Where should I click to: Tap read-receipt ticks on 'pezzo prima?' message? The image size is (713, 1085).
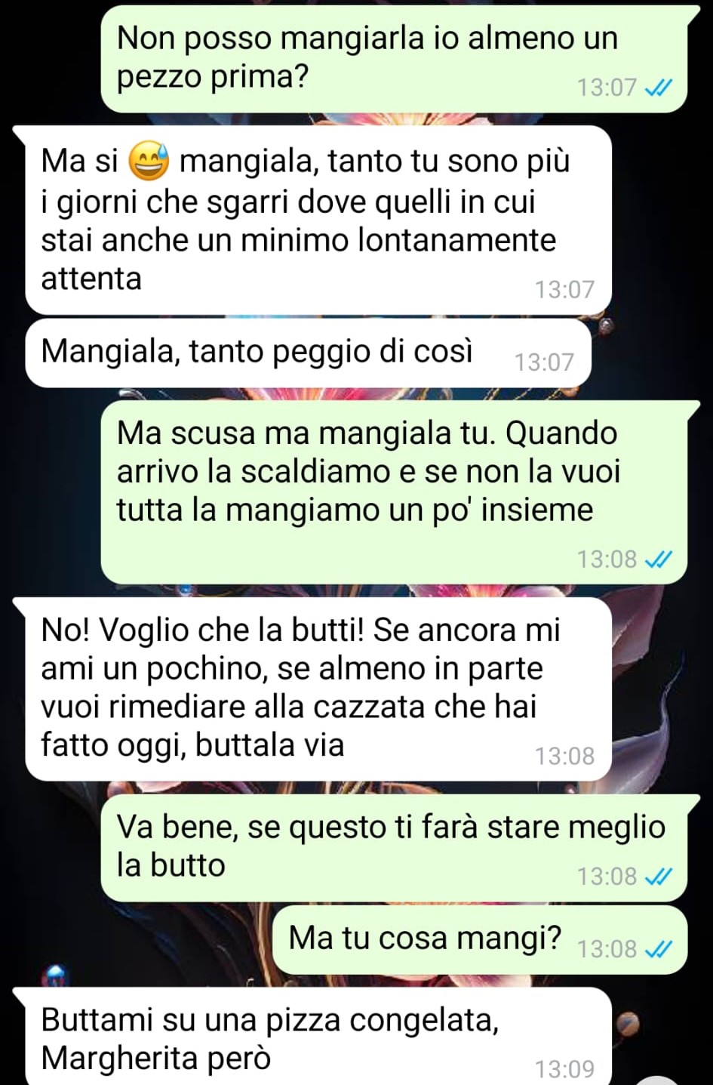point(659,88)
